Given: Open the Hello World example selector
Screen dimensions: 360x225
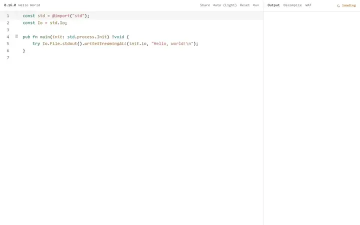Looking at the screenshot, I should [29, 5].
